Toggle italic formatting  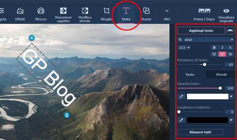tap(222, 48)
